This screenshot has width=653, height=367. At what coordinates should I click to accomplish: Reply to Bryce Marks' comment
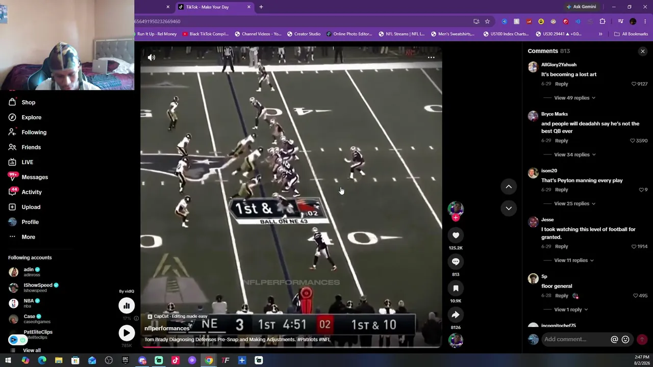(x=561, y=140)
